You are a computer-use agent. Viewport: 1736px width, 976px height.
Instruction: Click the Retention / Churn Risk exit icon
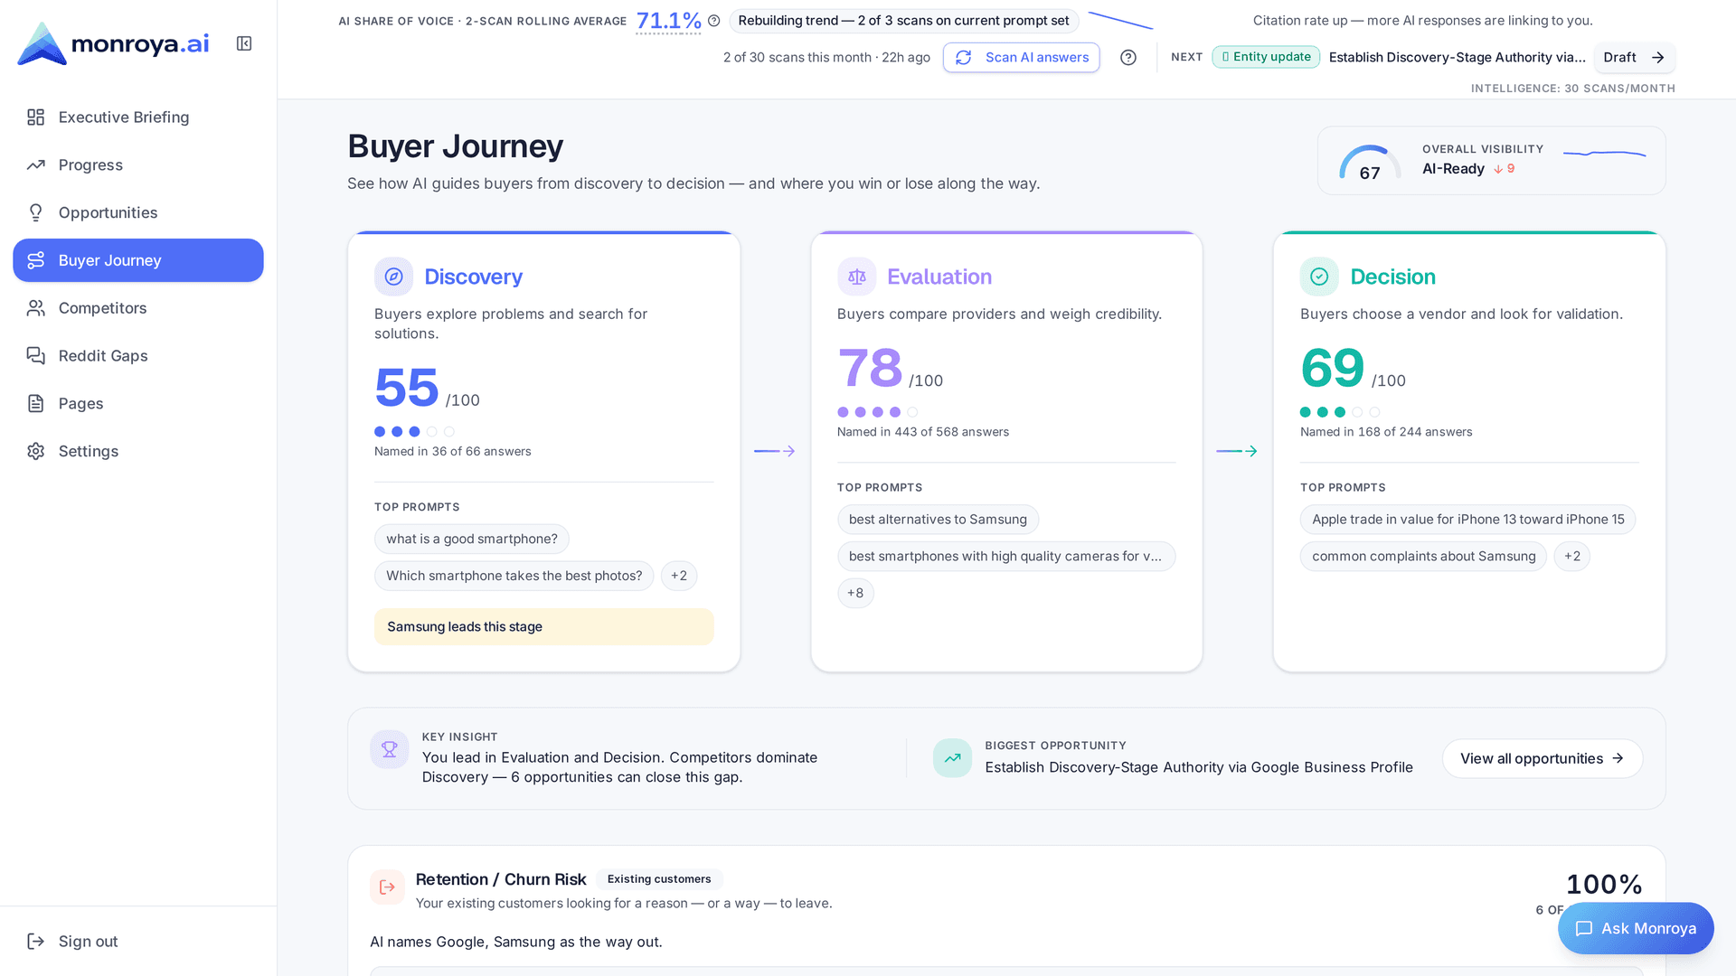[387, 887]
